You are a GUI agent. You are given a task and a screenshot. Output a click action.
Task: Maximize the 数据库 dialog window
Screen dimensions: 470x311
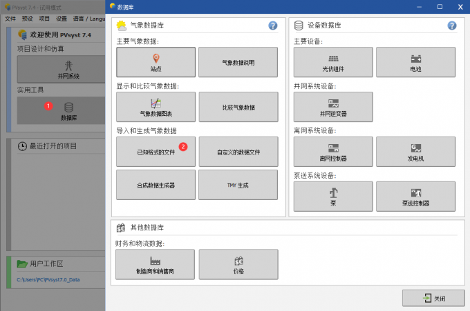pyautogui.click(x=440, y=7)
